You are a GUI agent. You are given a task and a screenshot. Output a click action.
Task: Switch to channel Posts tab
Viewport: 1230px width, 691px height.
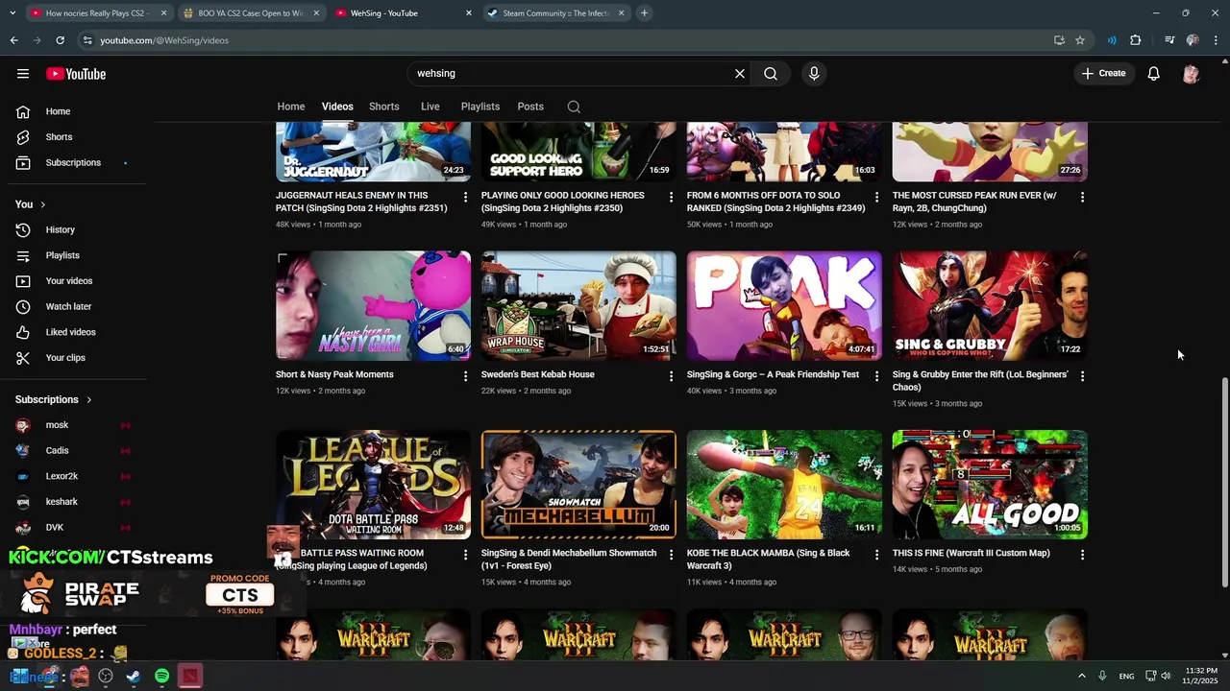coord(530,107)
